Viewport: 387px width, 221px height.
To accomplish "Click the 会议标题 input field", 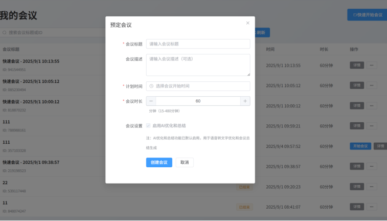I will pos(198,44).
